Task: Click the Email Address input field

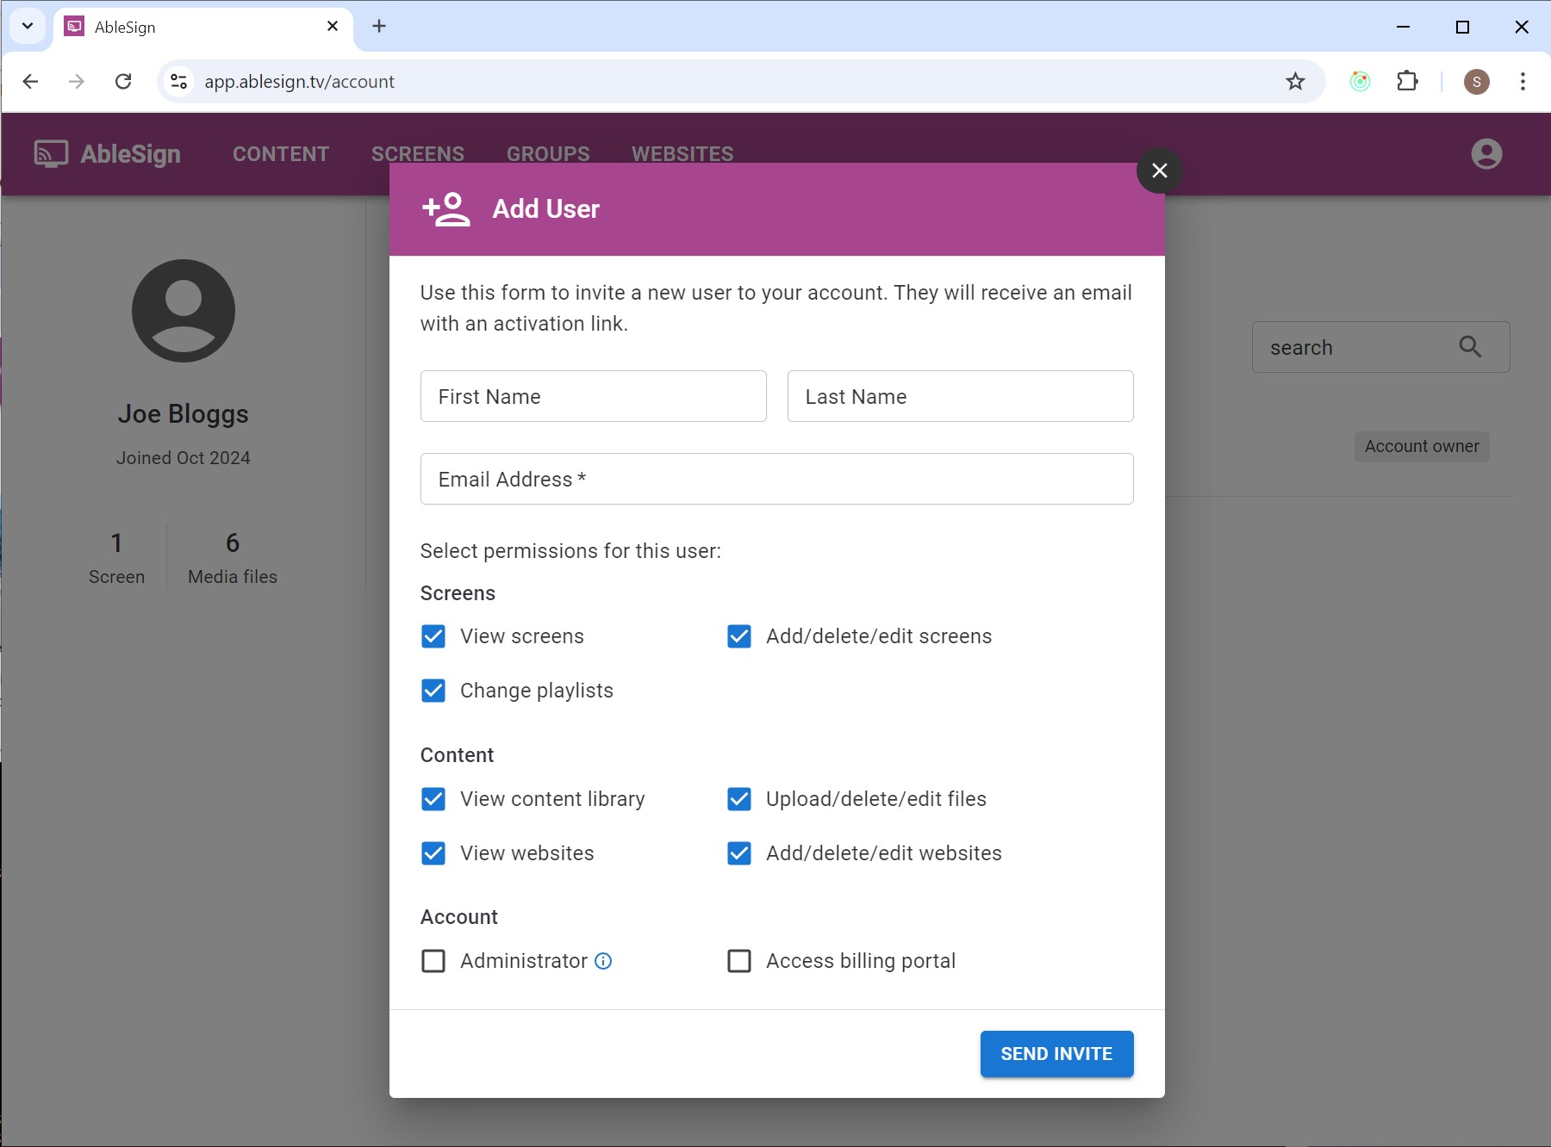Action: point(776,479)
